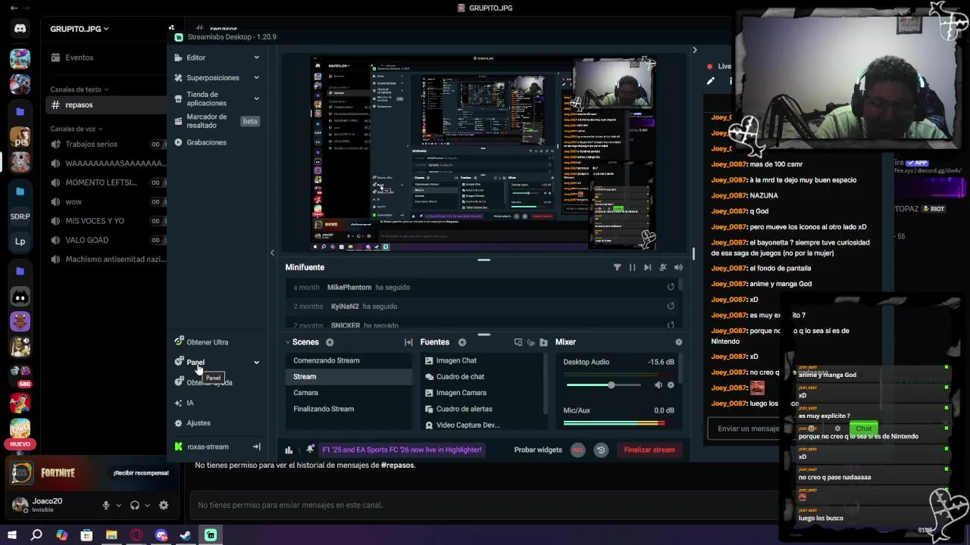
Task: Open Steam from the taskbar
Action: point(186,535)
